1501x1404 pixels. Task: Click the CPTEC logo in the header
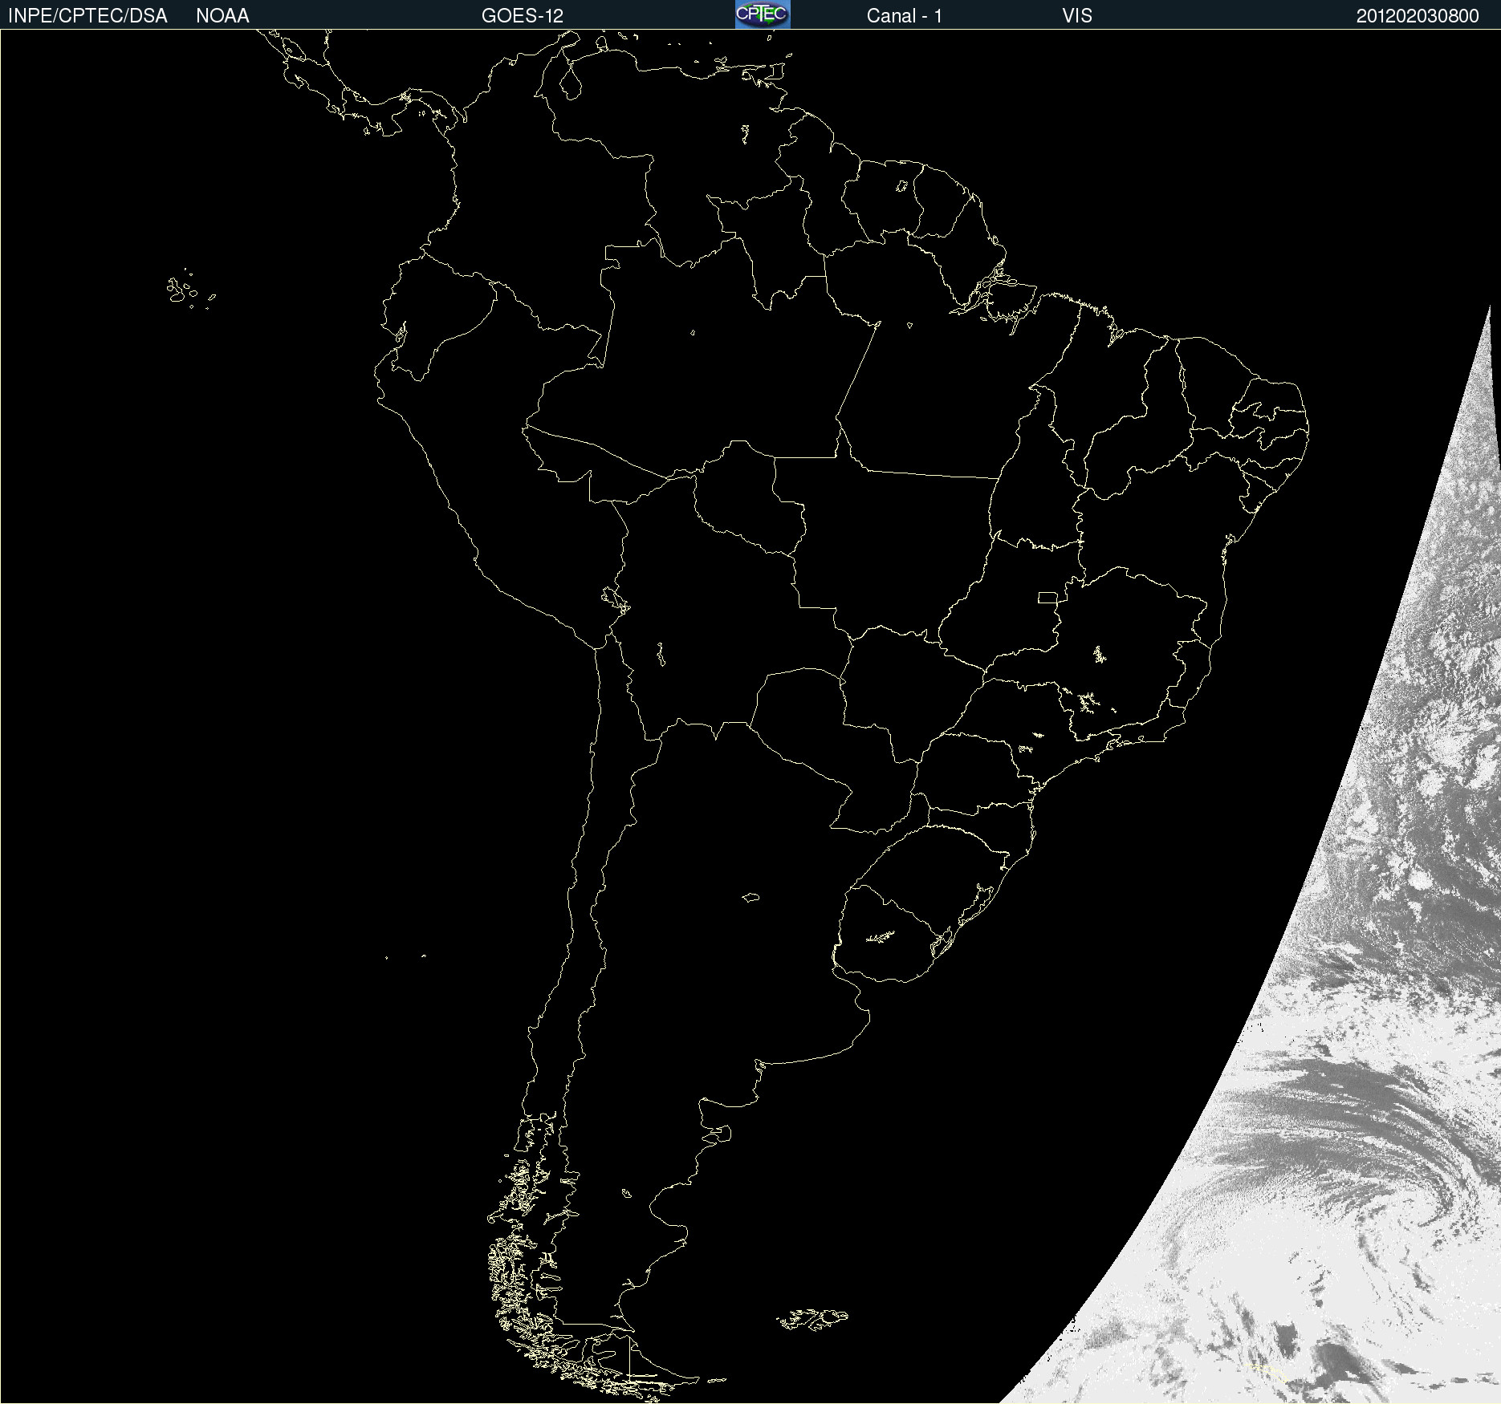pos(763,14)
